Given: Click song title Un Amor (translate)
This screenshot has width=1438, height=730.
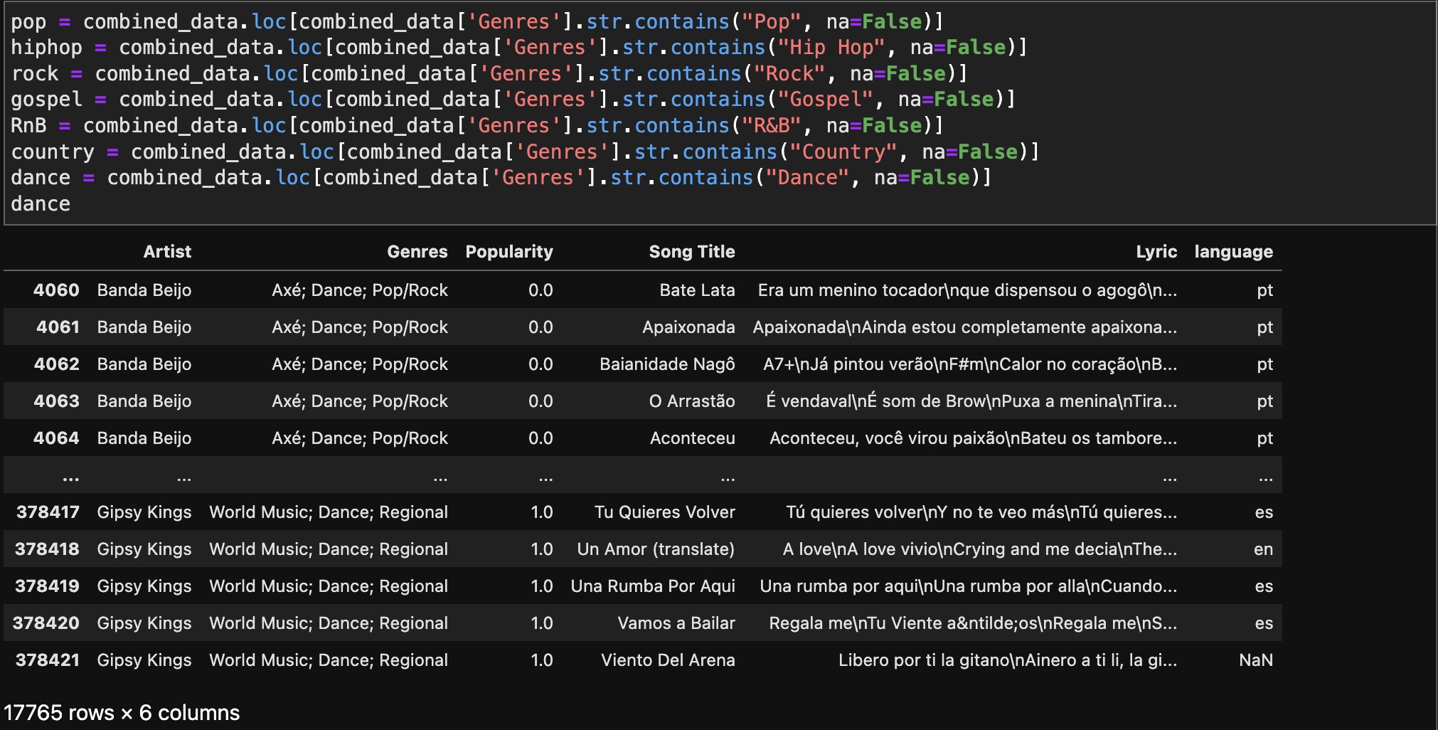Looking at the screenshot, I should [656, 549].
